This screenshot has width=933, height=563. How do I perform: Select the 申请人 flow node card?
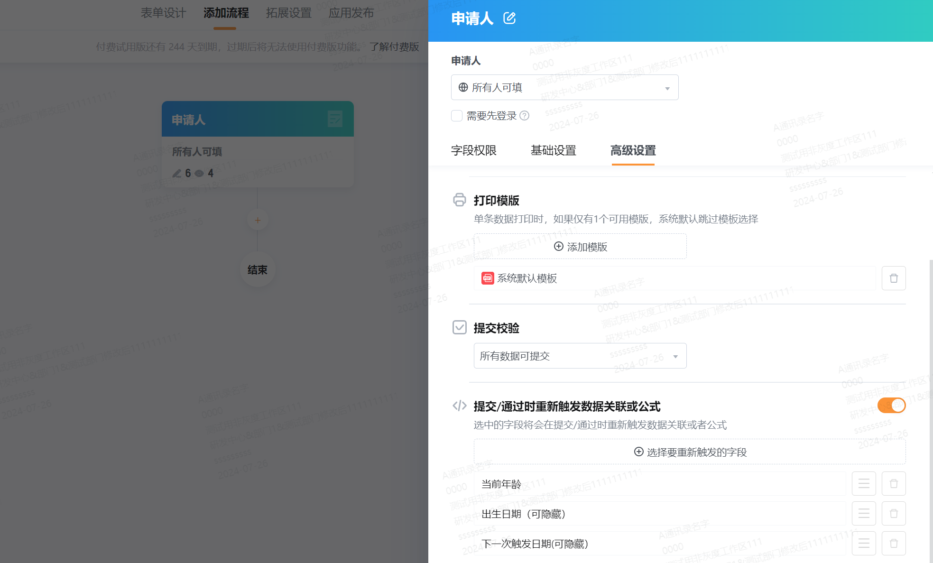pyautogui.click(x=258, y=144)
